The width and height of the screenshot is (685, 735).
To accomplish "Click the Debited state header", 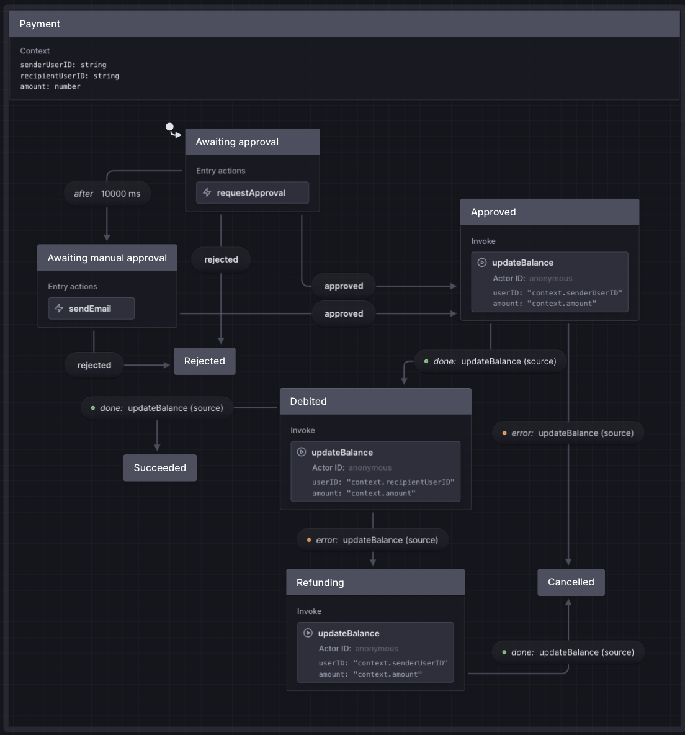I will 308,401.
